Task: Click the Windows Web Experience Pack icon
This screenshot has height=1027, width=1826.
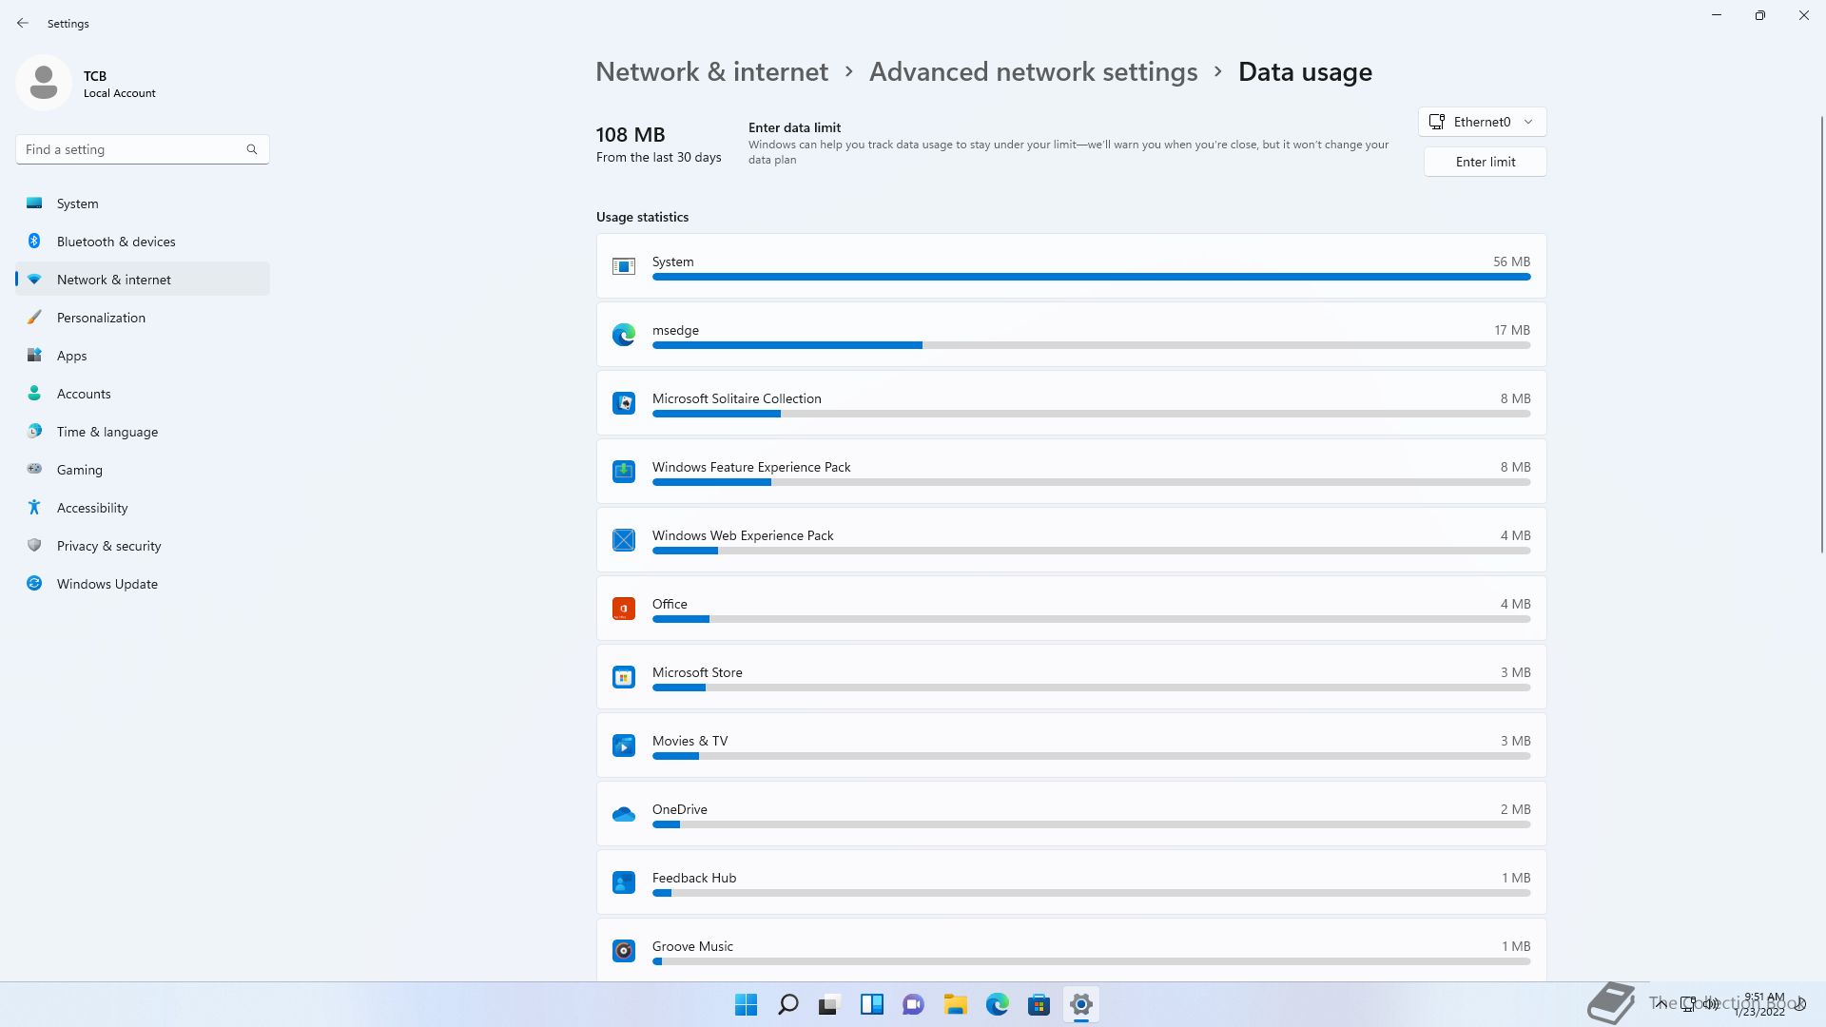Action: 624,540
